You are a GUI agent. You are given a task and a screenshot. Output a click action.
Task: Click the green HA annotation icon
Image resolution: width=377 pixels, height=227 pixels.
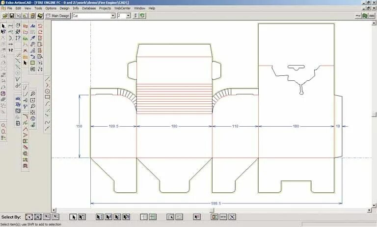pyautogui.click(x=25, y=38)
